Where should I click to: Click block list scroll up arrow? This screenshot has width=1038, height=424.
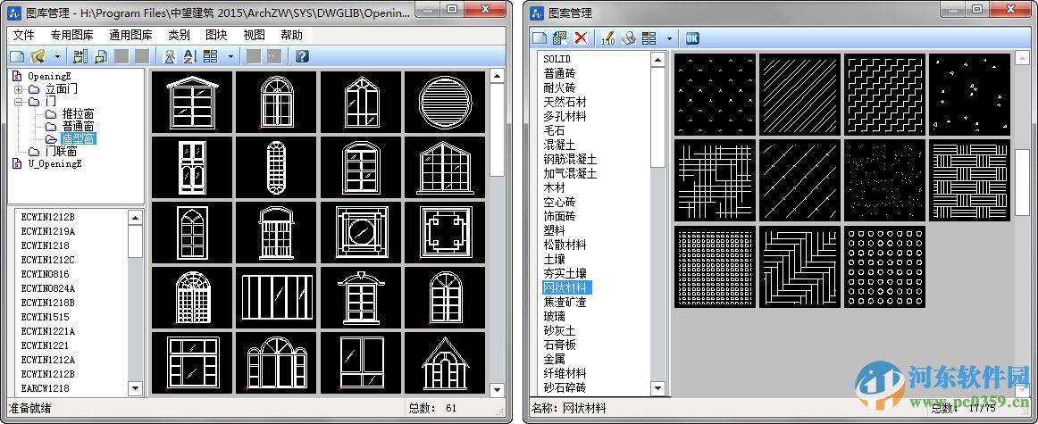point(135,218)
